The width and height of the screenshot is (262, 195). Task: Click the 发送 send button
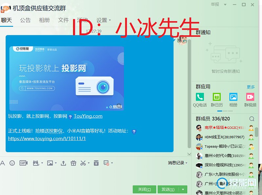point(168,189)
